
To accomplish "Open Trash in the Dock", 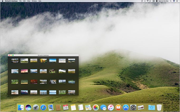I will pos(159,108).
